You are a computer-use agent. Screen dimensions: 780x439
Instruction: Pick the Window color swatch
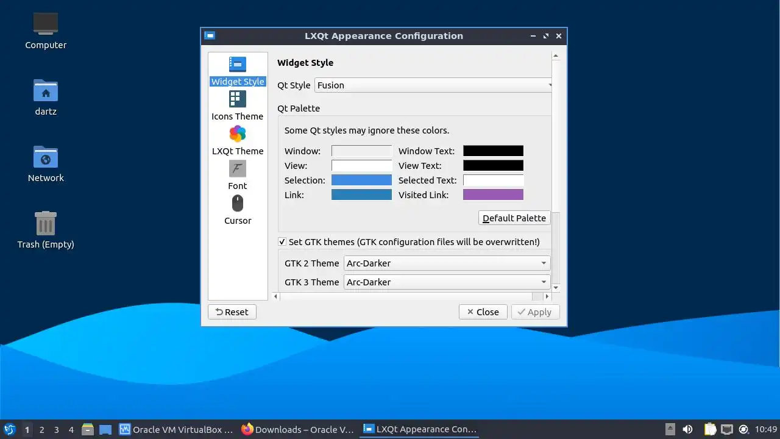click(x=361, y=151)
